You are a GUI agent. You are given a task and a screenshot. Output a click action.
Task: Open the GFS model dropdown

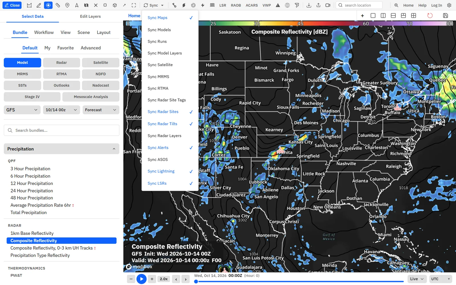tap(22, 110)
